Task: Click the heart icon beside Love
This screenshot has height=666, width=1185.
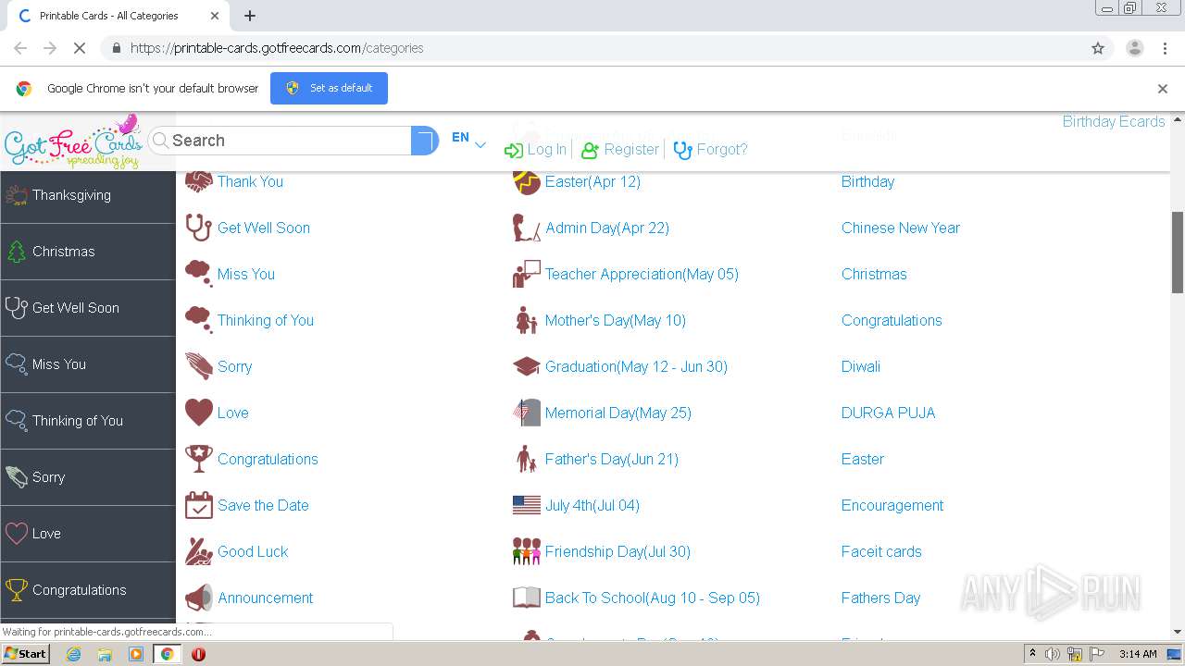Action: tap(198, 413)
